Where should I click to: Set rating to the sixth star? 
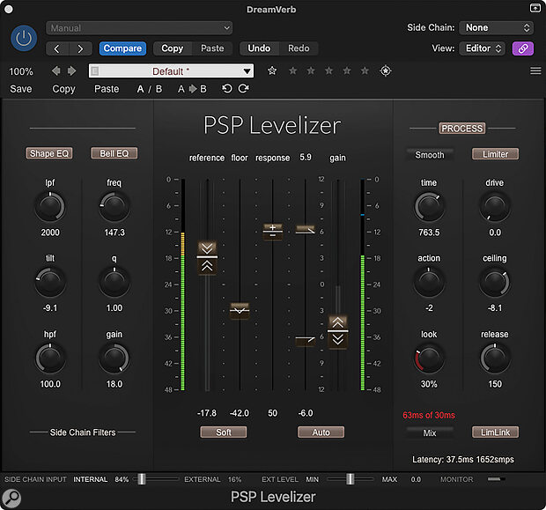coord(365,70)
